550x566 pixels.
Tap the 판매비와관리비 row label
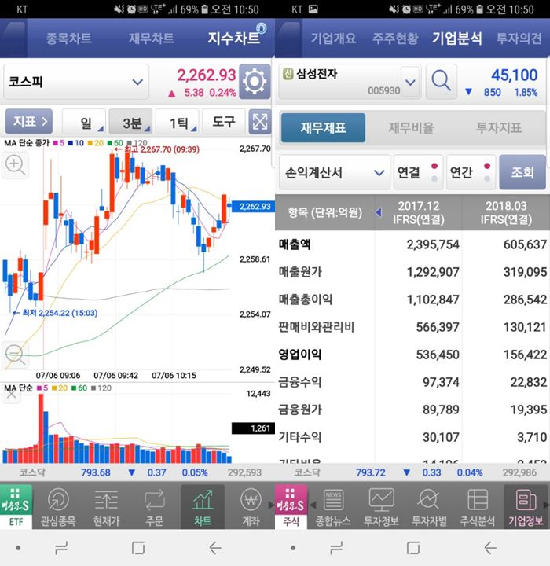pos(316,327)
